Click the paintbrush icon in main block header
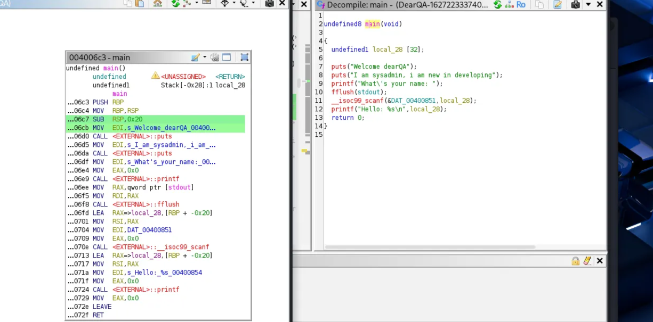The width and height of the screenshot is (653, 322). pos(195,57)
